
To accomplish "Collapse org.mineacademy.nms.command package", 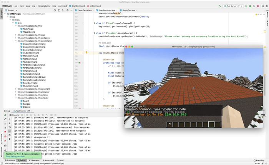I will pyautogui.click(x=16, y=41).
